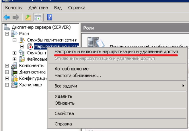Click the Диагностика icon in tree
The width and height of the screenshot is (189, 131).
14,72
